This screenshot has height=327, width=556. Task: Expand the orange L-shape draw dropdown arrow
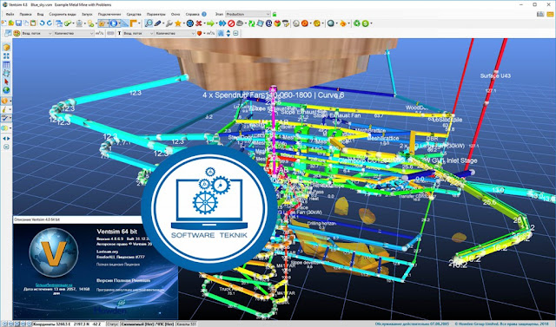pyautogui.click(x=139, y=23)
